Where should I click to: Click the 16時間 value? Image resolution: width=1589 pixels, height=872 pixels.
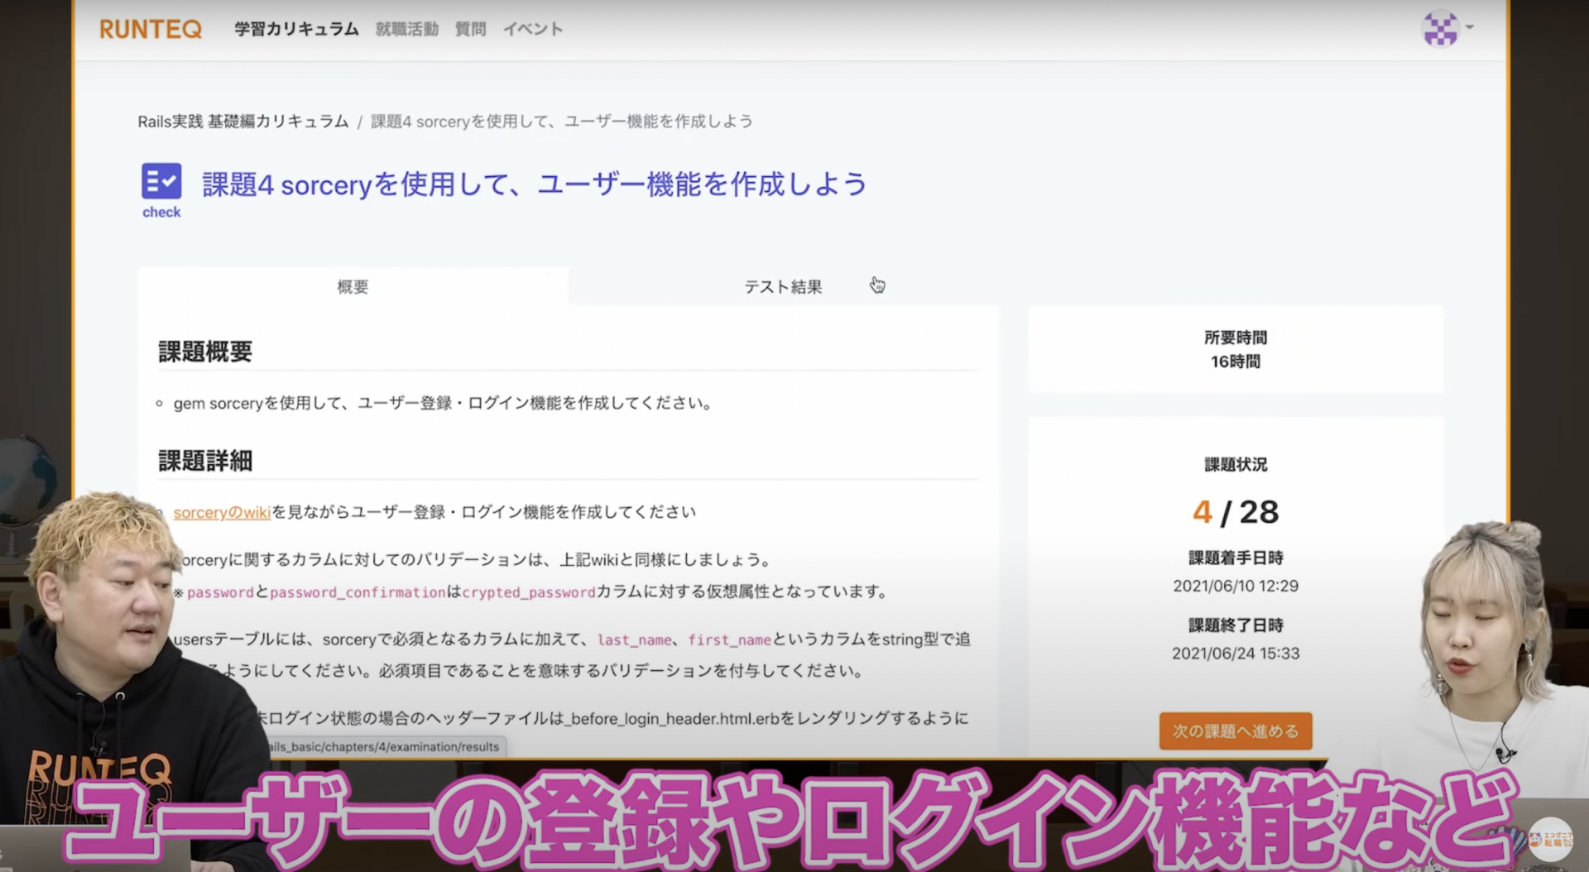[x=1236, y=362]
